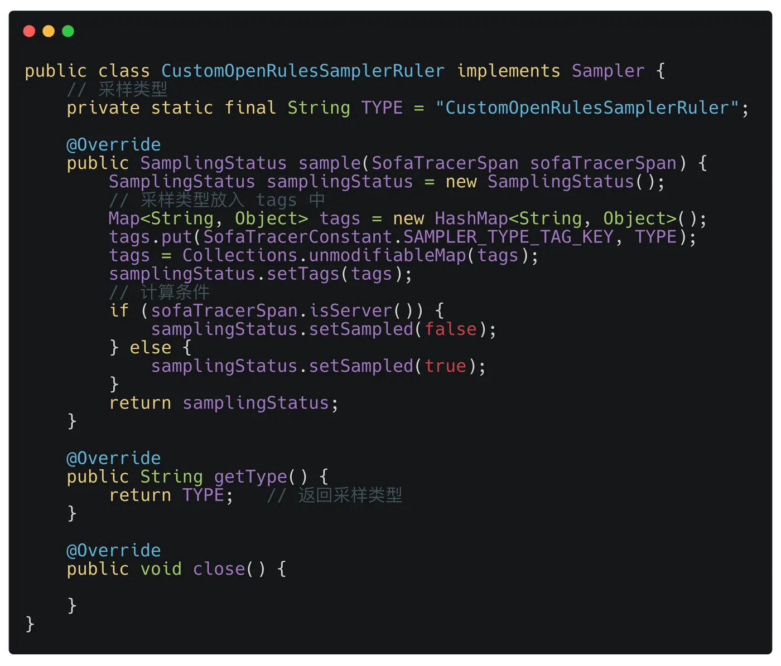The width and height of the screenshot is (781, 666).
Task: Click 'samplingStatus.setTags(tags);' line
Action: pyautogui.click(x=261, y=274)
